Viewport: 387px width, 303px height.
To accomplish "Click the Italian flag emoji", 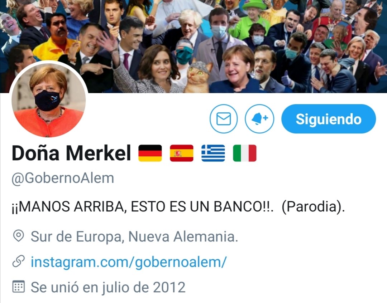I will (245, 153).
